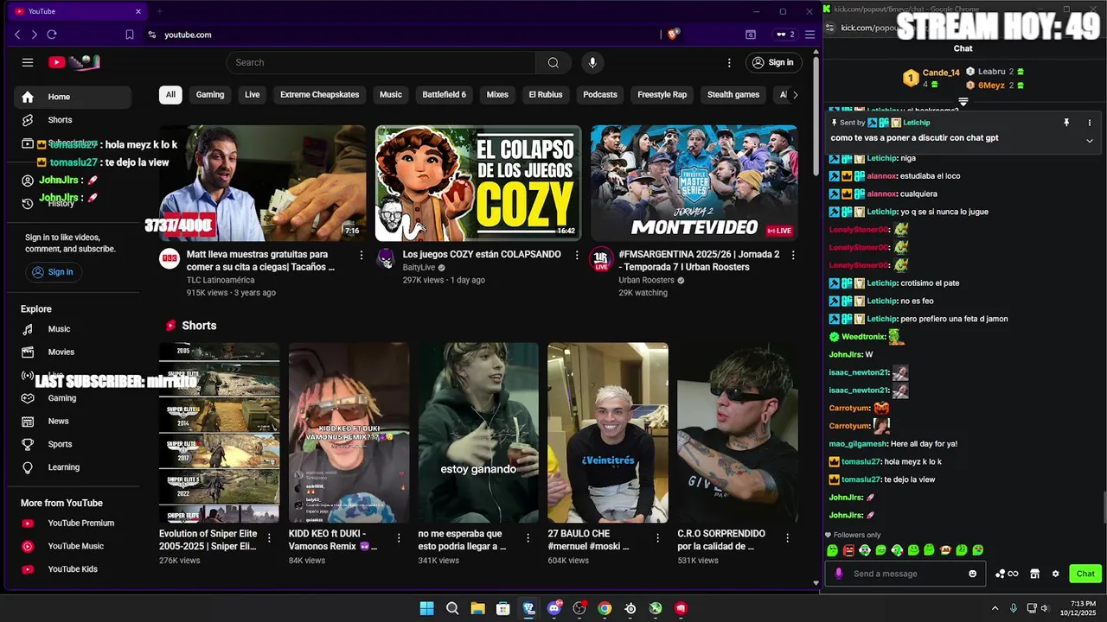
Task: Show hidden system tray icons
Action: (x=995, y=608)
